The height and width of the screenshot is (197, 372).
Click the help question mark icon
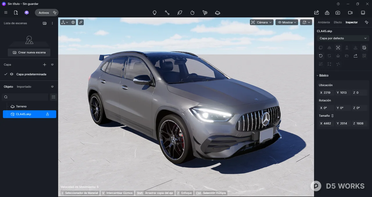pyautogui.click(x=338, y=4)
